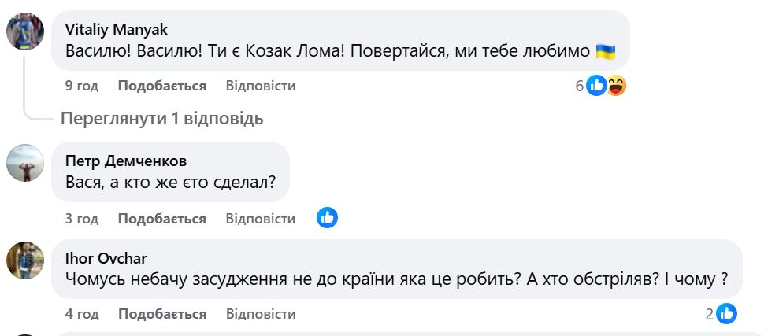
Task: Open the Vitaliy Manyak profile name link
Action: (116, 30)
